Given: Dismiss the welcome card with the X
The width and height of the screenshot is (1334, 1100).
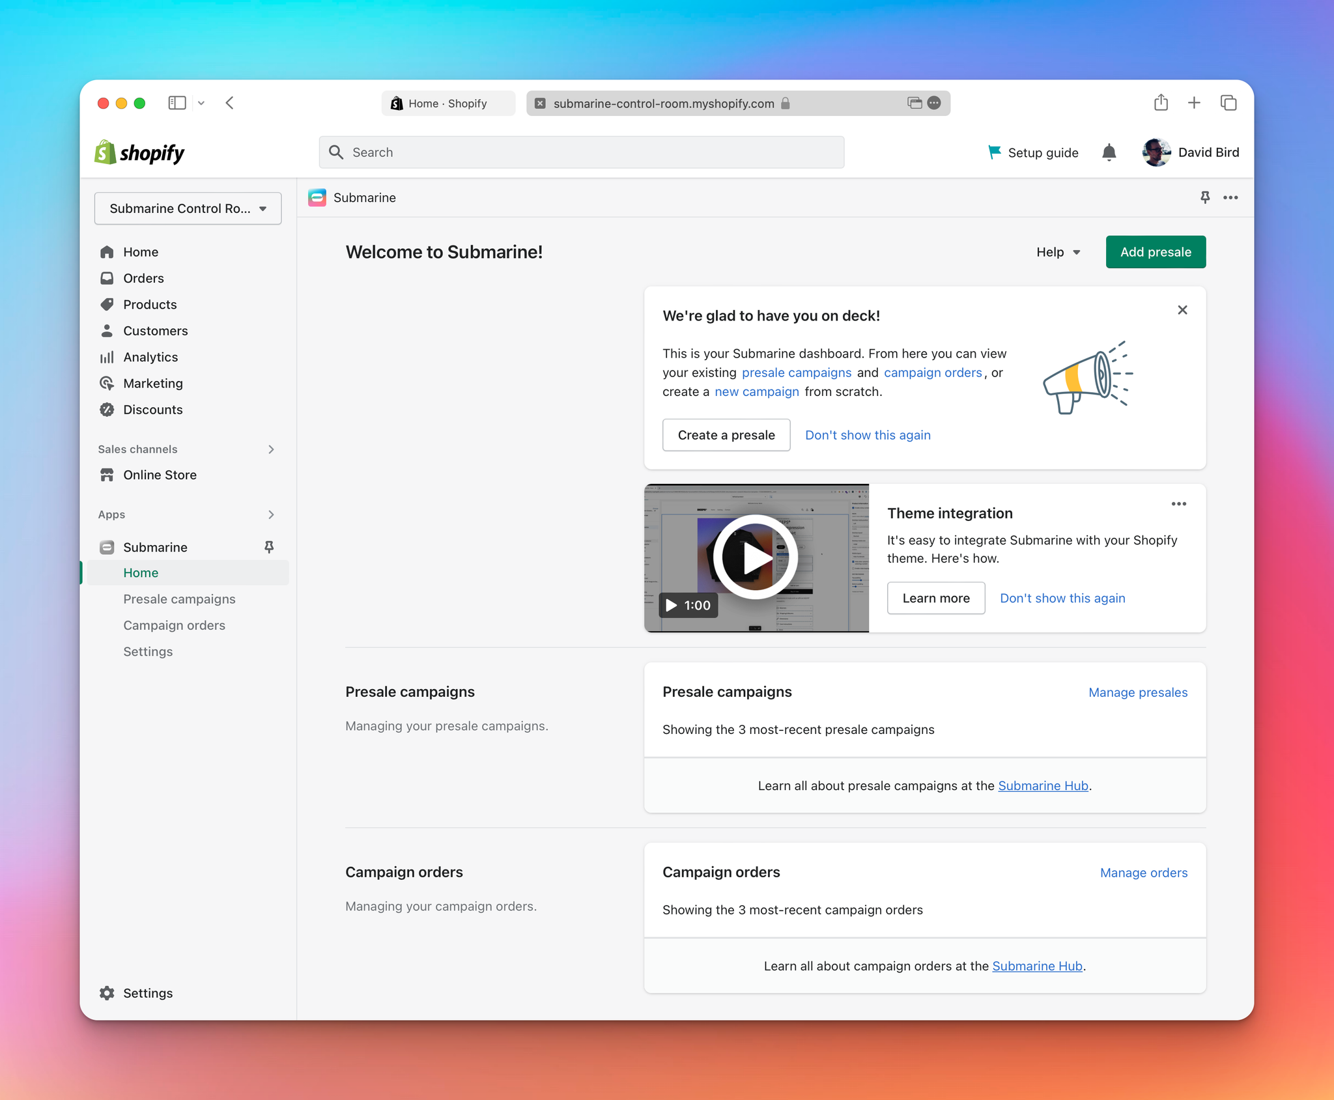Looking at the screenshot, I should tap(1182, 310).
